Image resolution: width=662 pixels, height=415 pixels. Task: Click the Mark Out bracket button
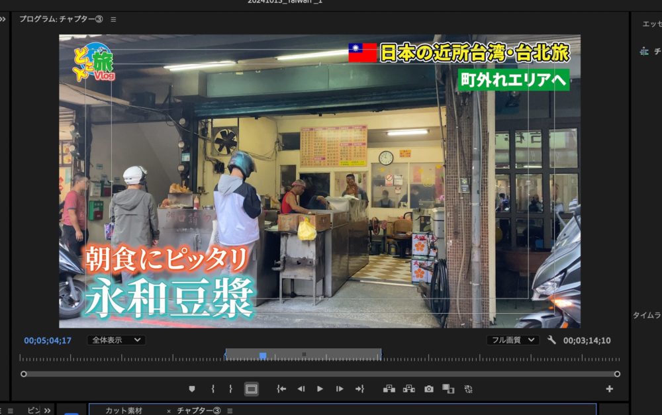point(230,389)
